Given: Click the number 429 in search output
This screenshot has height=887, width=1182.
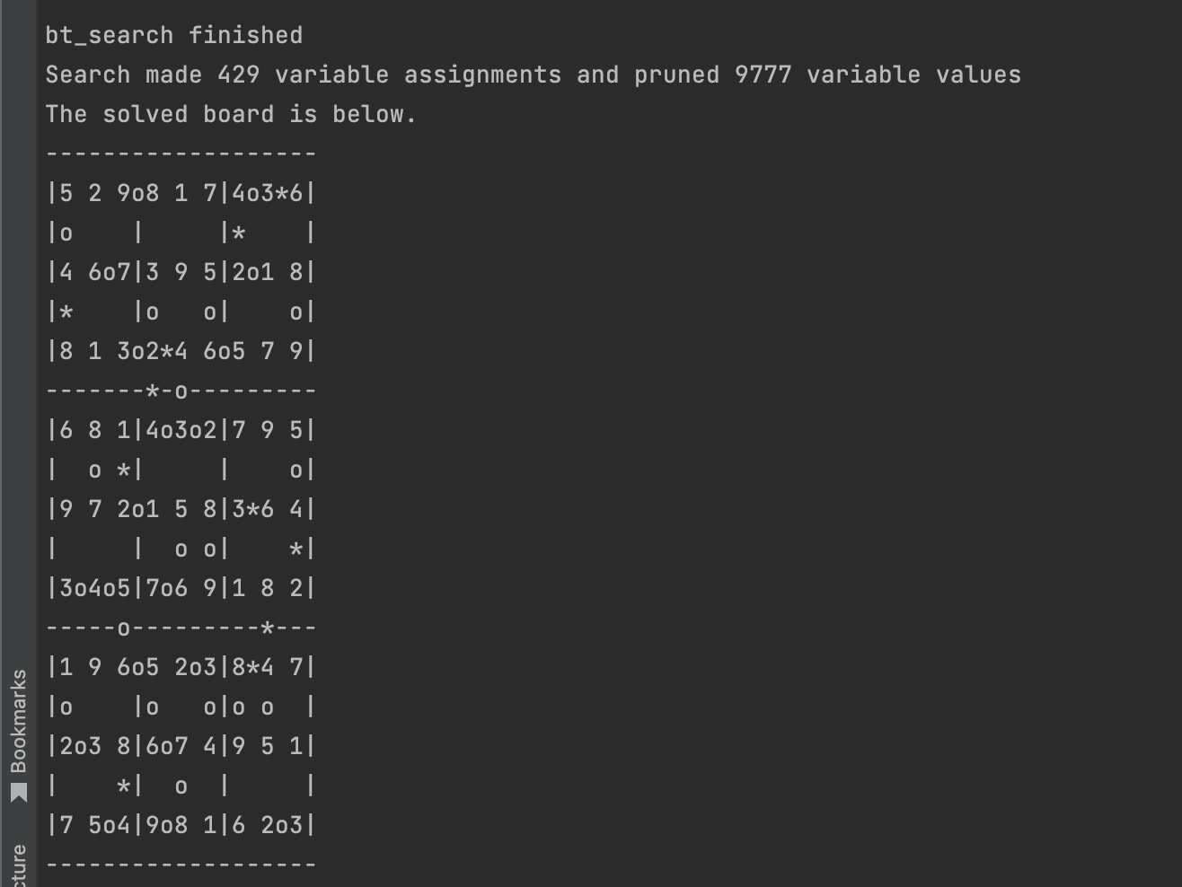Looking at the screenshot, I should click(239, 75).
